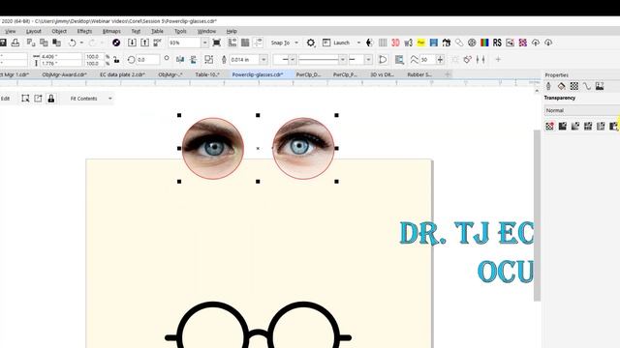This screenshot has height=348, width=620.
Task: Click the Paste icon in standard toolbar
Action: 56,43
